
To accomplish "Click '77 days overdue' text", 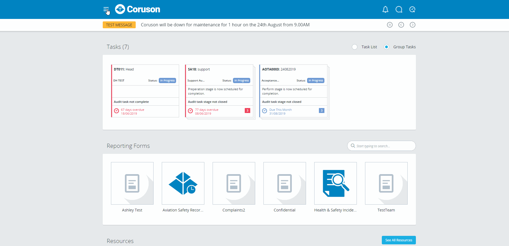I will click(x=207, y=110).
